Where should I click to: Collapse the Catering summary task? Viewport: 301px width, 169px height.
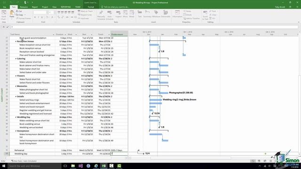click(x=16, y=59)
